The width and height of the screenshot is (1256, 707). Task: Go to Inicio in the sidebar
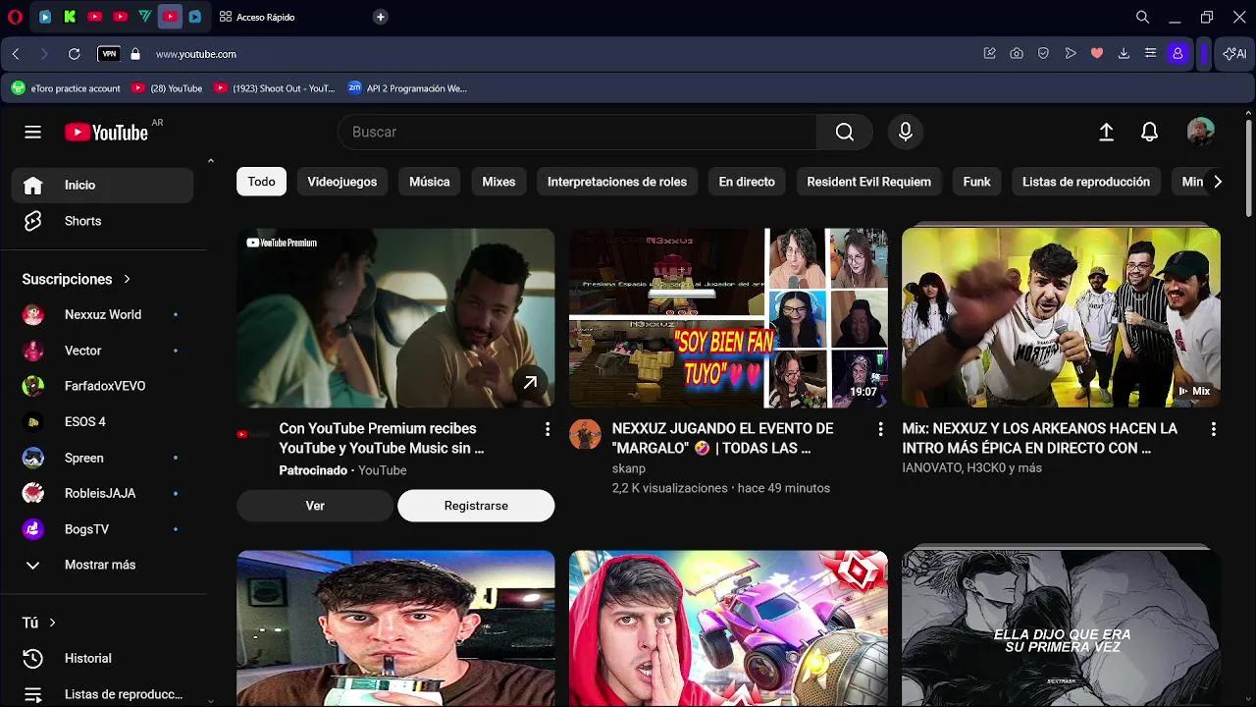103,185
